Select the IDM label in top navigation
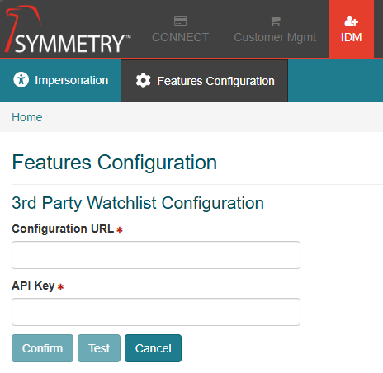Viewport: 383px width, 373px height. click(351, 37)
